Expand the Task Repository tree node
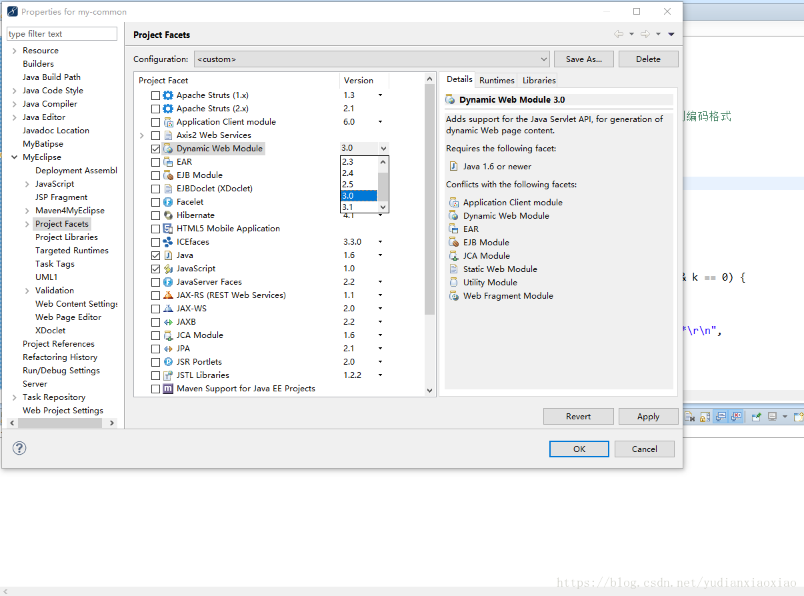Screen dimensions: 804x596 point(15,397)
